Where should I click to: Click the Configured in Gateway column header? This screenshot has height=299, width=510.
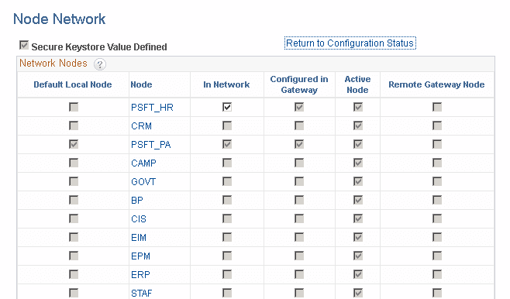[299, 84]
